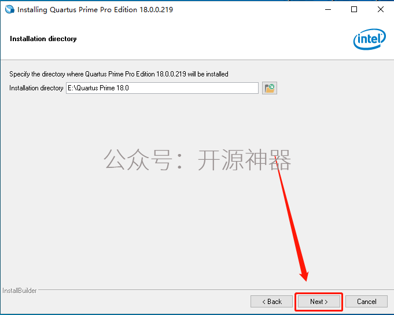Screen dimensions: 394x315
Task: Click the Intel logo in the header
Action: click(369, 39)
